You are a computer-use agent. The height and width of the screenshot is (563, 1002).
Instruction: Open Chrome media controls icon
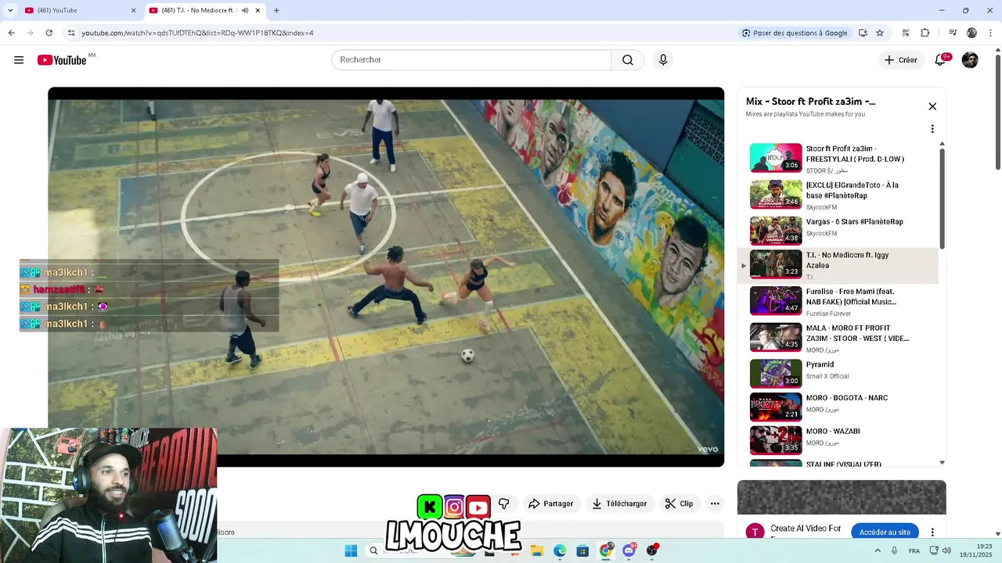click(953, 33)
